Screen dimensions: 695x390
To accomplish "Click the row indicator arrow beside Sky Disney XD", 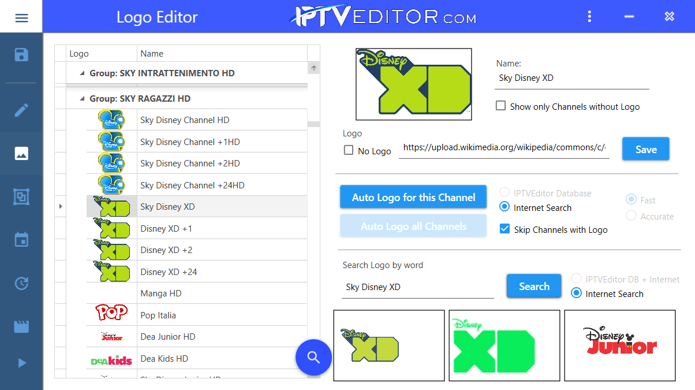I will (x=60, y=206).
